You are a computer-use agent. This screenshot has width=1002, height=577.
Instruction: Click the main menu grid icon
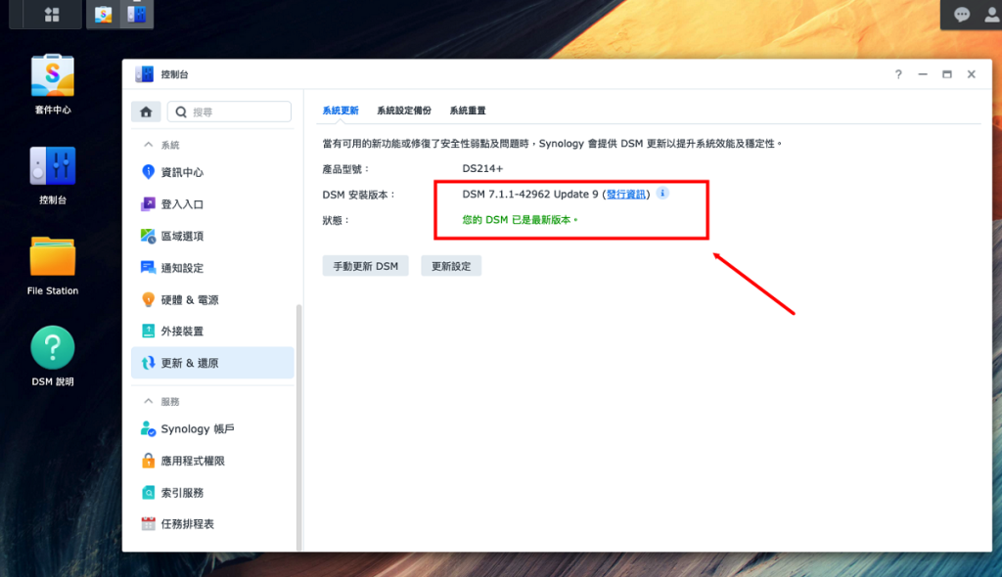coord(52,15)
